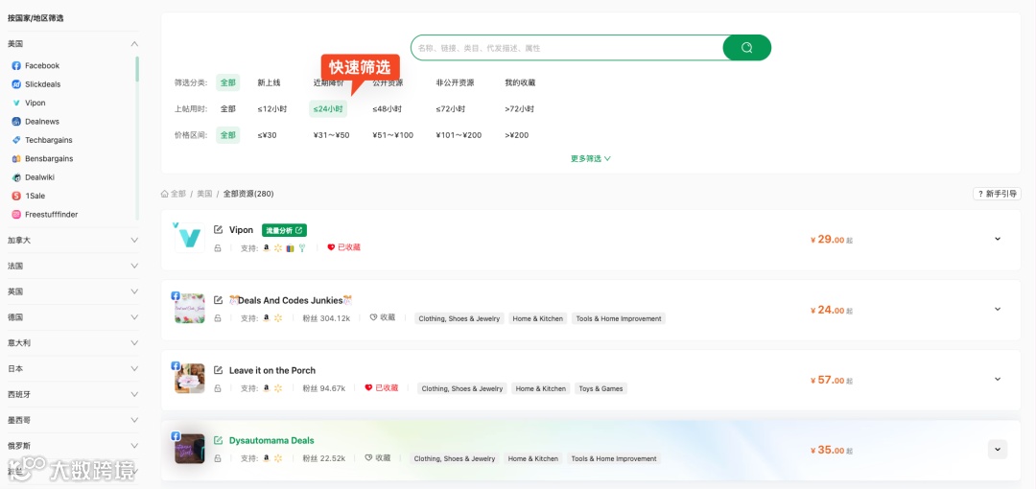Click the 粉丝 304.12k follower count
This screenshot has width=1036, height=489.
326,318
